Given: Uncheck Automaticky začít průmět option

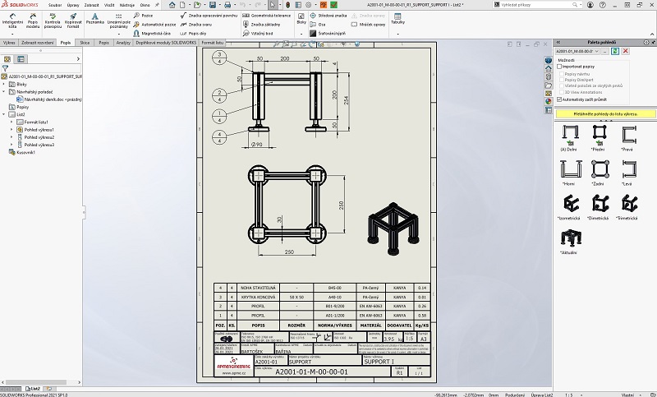Looking at the screenshot, I should tap(560, 99).
